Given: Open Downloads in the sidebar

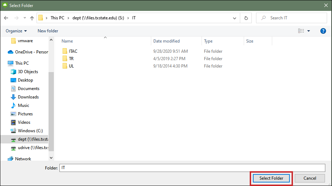Looking at the screenshot, I should pyautogui.click(x=28, y=97).
